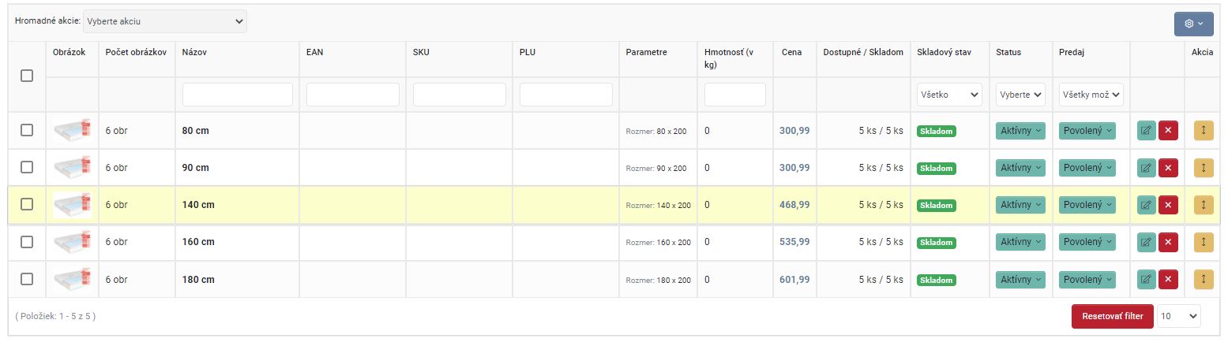Open Povolený dropdown for 180 cm row
This screenshot has height=357, width=1228.
[1087, 279]
